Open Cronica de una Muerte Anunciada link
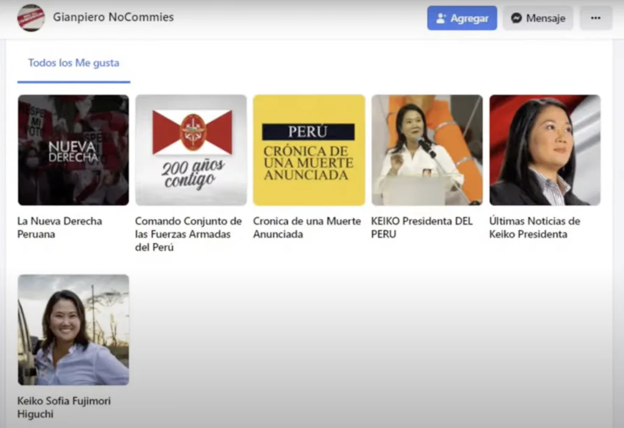 click(x=307, y=228)
